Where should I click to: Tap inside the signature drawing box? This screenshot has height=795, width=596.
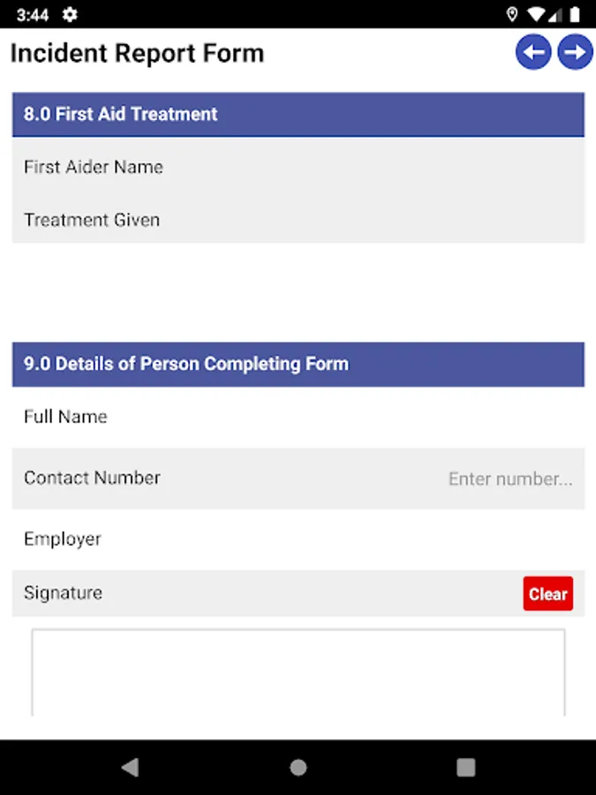click(298, 673)
